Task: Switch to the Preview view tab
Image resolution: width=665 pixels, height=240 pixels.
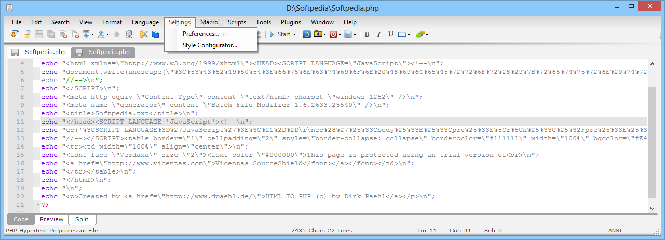Action: (x=52, y=219)
